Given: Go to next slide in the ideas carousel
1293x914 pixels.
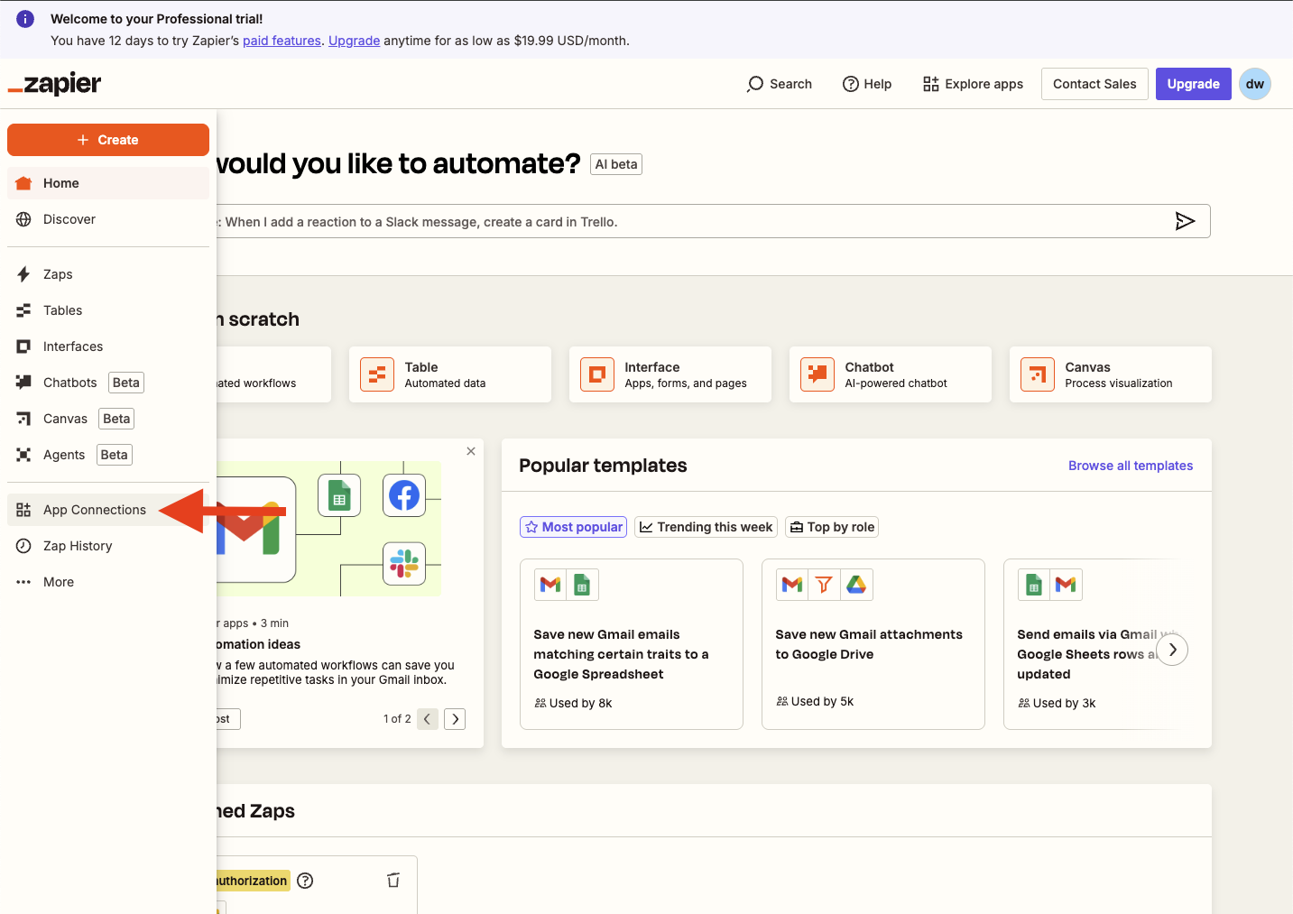Looking at the screenshot, I should 455,719.
